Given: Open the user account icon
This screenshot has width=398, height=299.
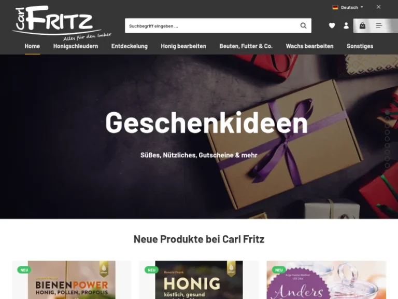Looking at the screenshot, I should tap(346, 25).
